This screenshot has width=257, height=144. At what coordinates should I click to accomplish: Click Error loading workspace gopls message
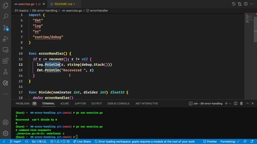[x=145, y=142]
